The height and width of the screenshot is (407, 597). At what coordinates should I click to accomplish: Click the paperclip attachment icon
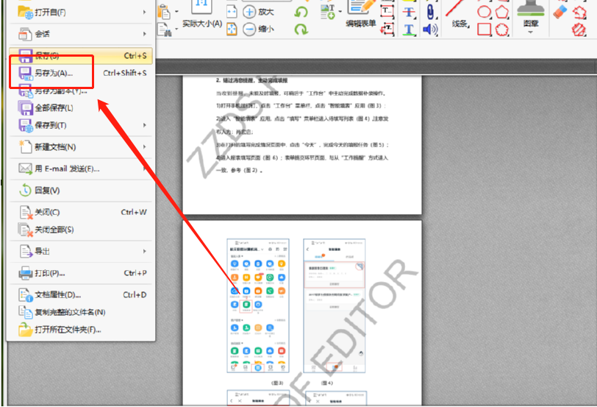click(430, 12)
